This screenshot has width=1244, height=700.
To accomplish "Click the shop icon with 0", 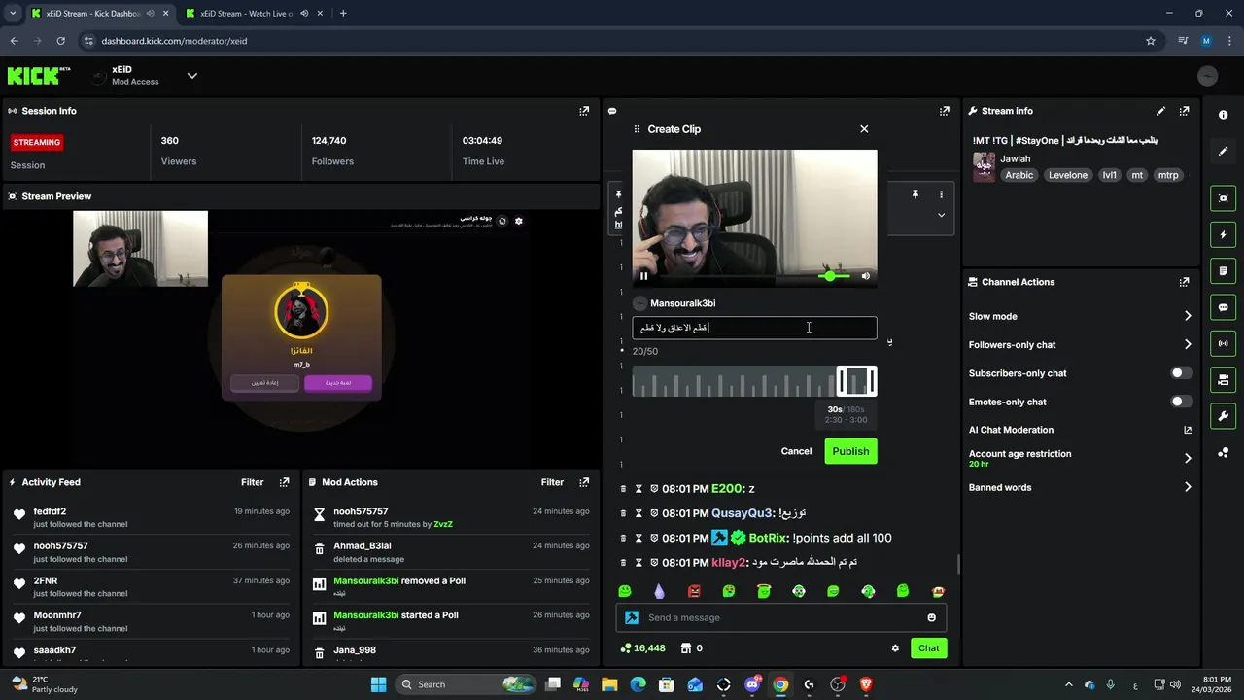I will point(692,648).
